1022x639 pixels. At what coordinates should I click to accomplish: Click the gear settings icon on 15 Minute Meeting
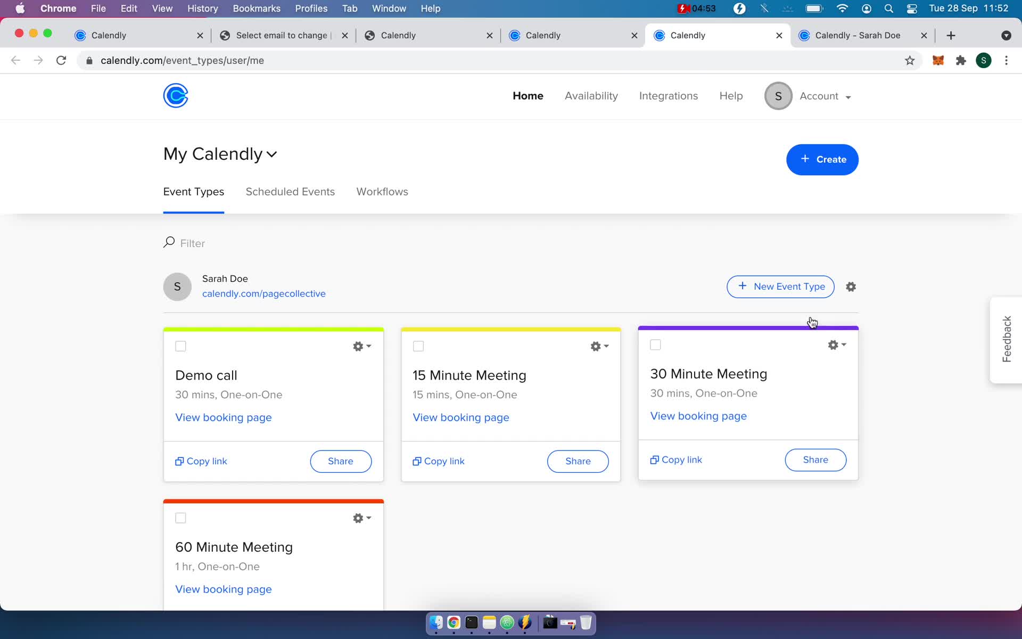[597, 346]
